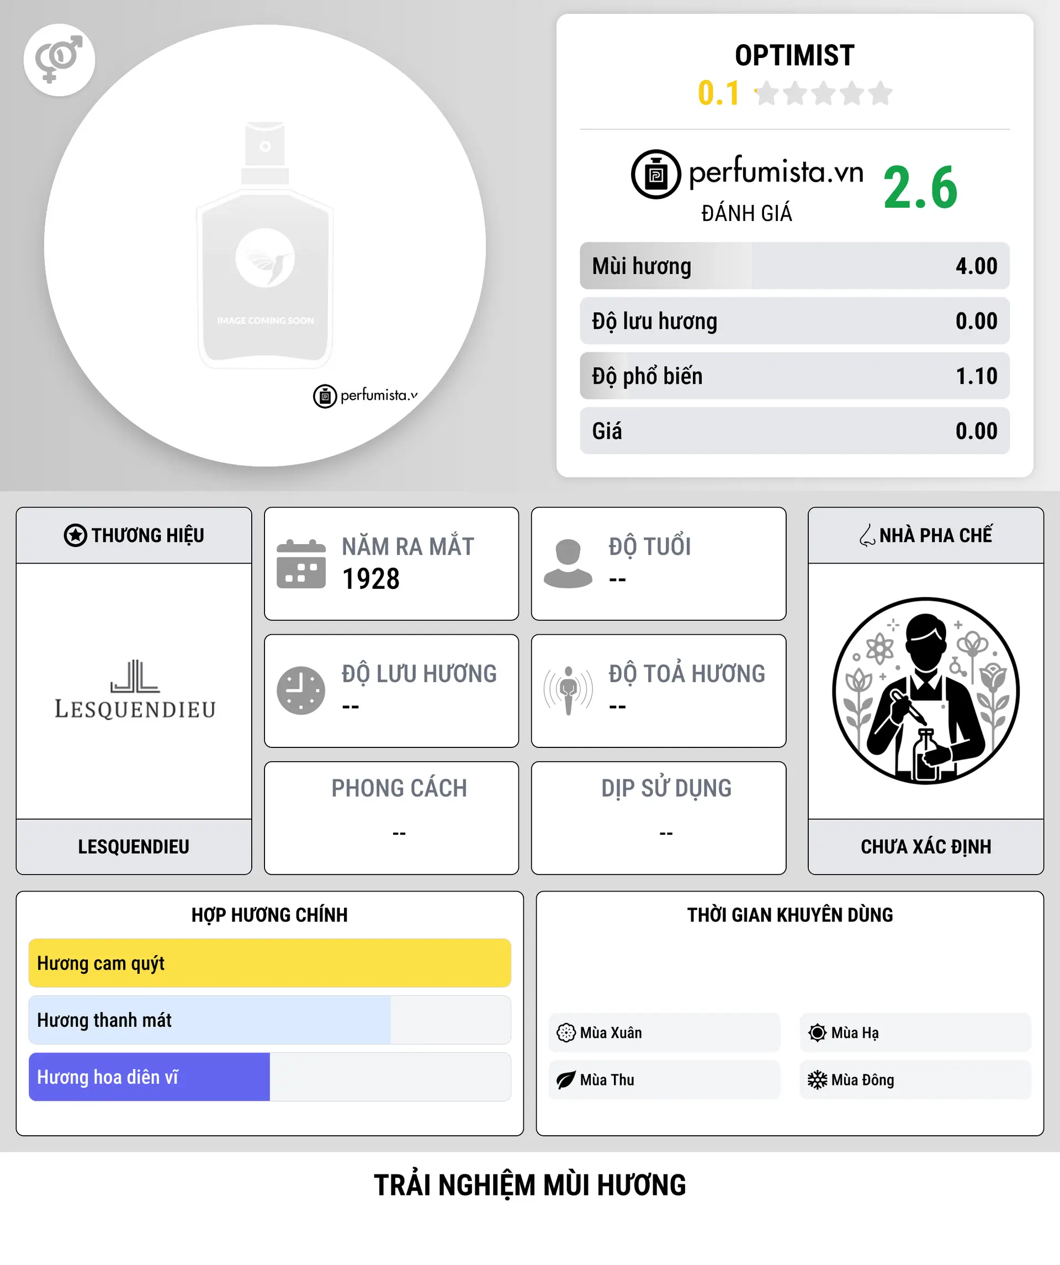Click the leaf icon for Mùa Thu

(566, 1079)
